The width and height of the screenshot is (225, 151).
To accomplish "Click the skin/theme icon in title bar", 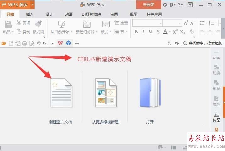I will (165, 5).
